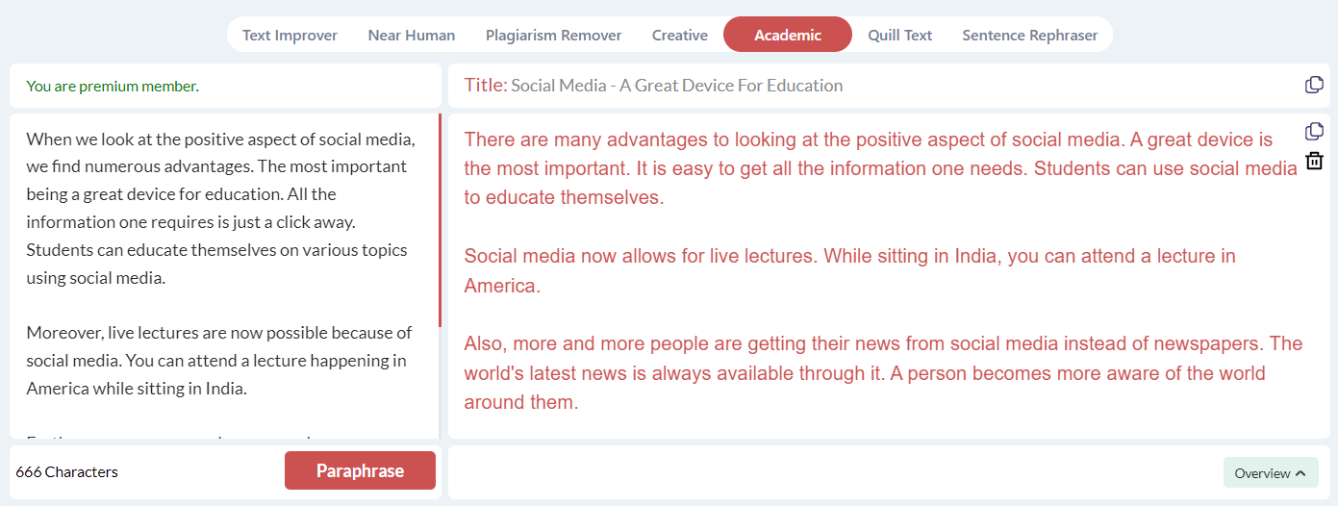Screen dimensions: 1338x506
Task: Copy the paraphrased output text
Action: (x=1314, y=131)
